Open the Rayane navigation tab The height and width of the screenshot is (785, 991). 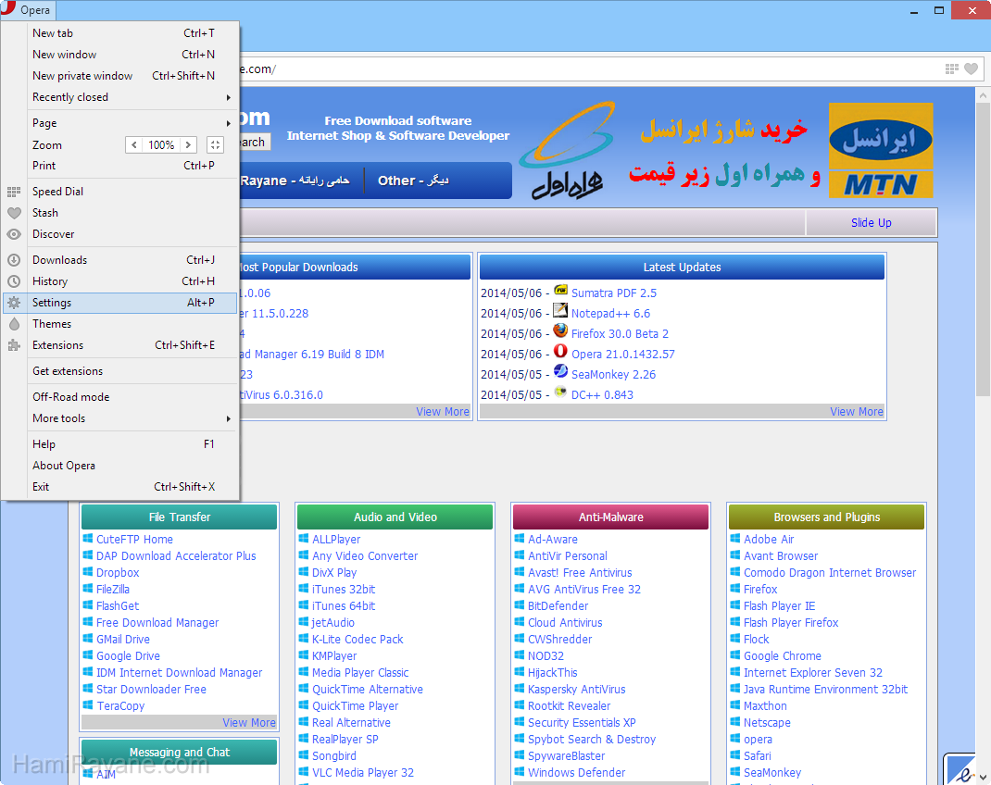coord(295,181)
